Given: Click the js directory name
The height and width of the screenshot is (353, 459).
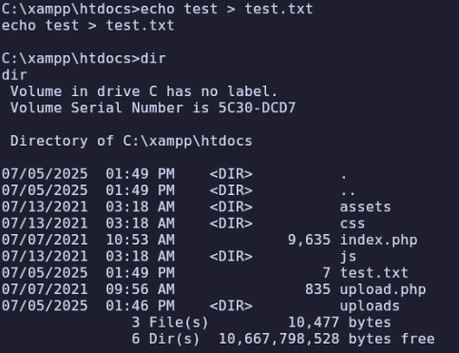Looking at the screenshot, I should [348, 257].
